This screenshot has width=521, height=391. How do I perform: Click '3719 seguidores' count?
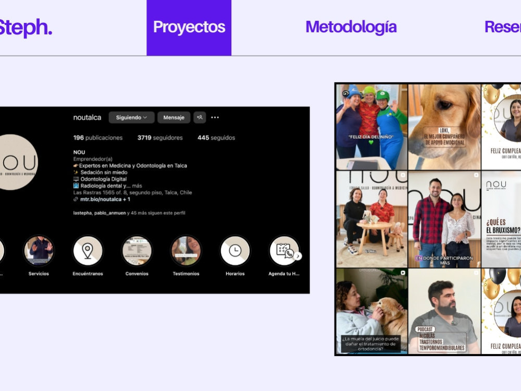point(160,138)
